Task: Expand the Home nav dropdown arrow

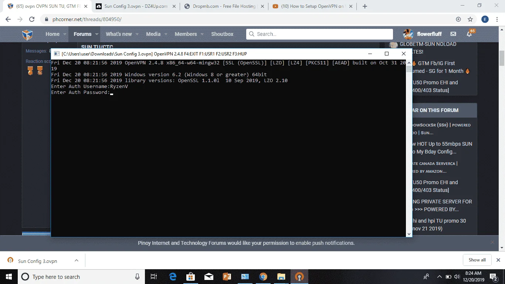Action: click(x=65, y=34)
